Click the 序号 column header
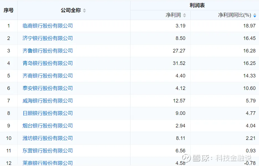The height and width of the screenshot is (166, 259). 9,10
